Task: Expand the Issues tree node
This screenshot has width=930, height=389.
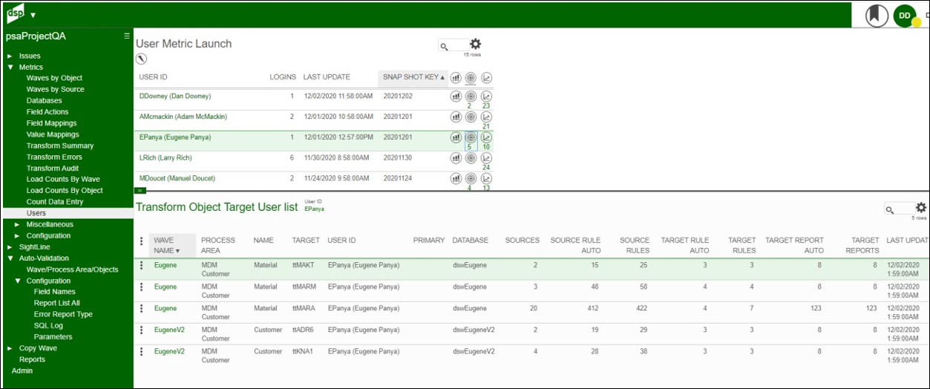Action: (10, 56)
